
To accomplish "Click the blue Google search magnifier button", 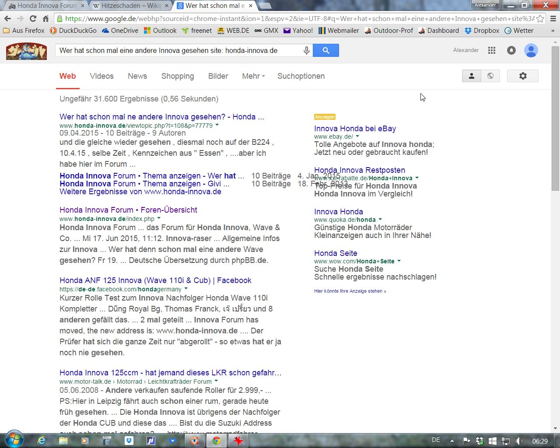I will point(326,50).
